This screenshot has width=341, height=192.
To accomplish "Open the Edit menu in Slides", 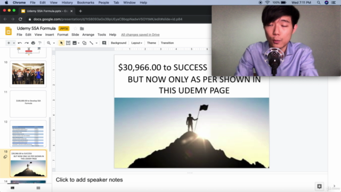I will pos(28,35).
